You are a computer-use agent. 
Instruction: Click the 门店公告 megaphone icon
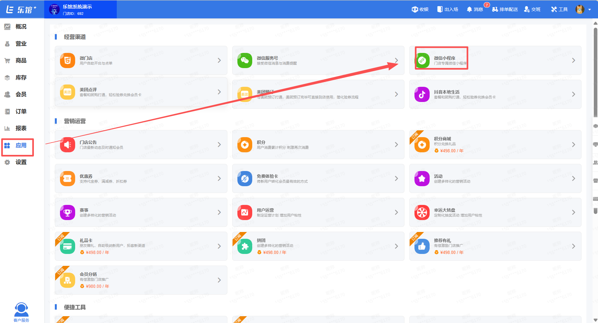(67, 145)
